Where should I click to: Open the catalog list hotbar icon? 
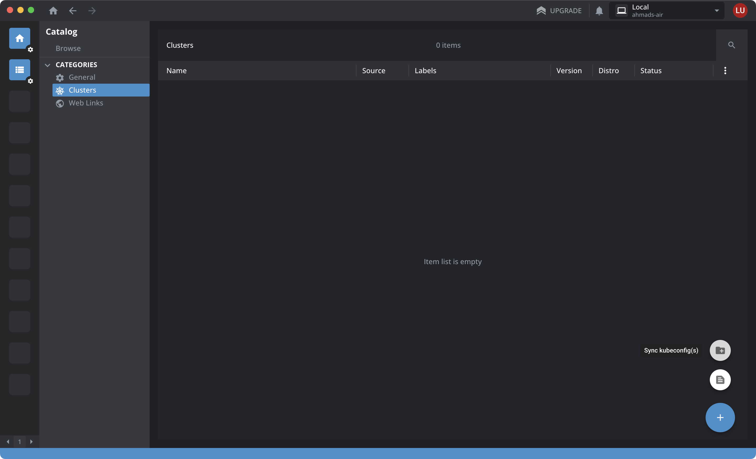[x=20, y=70]
